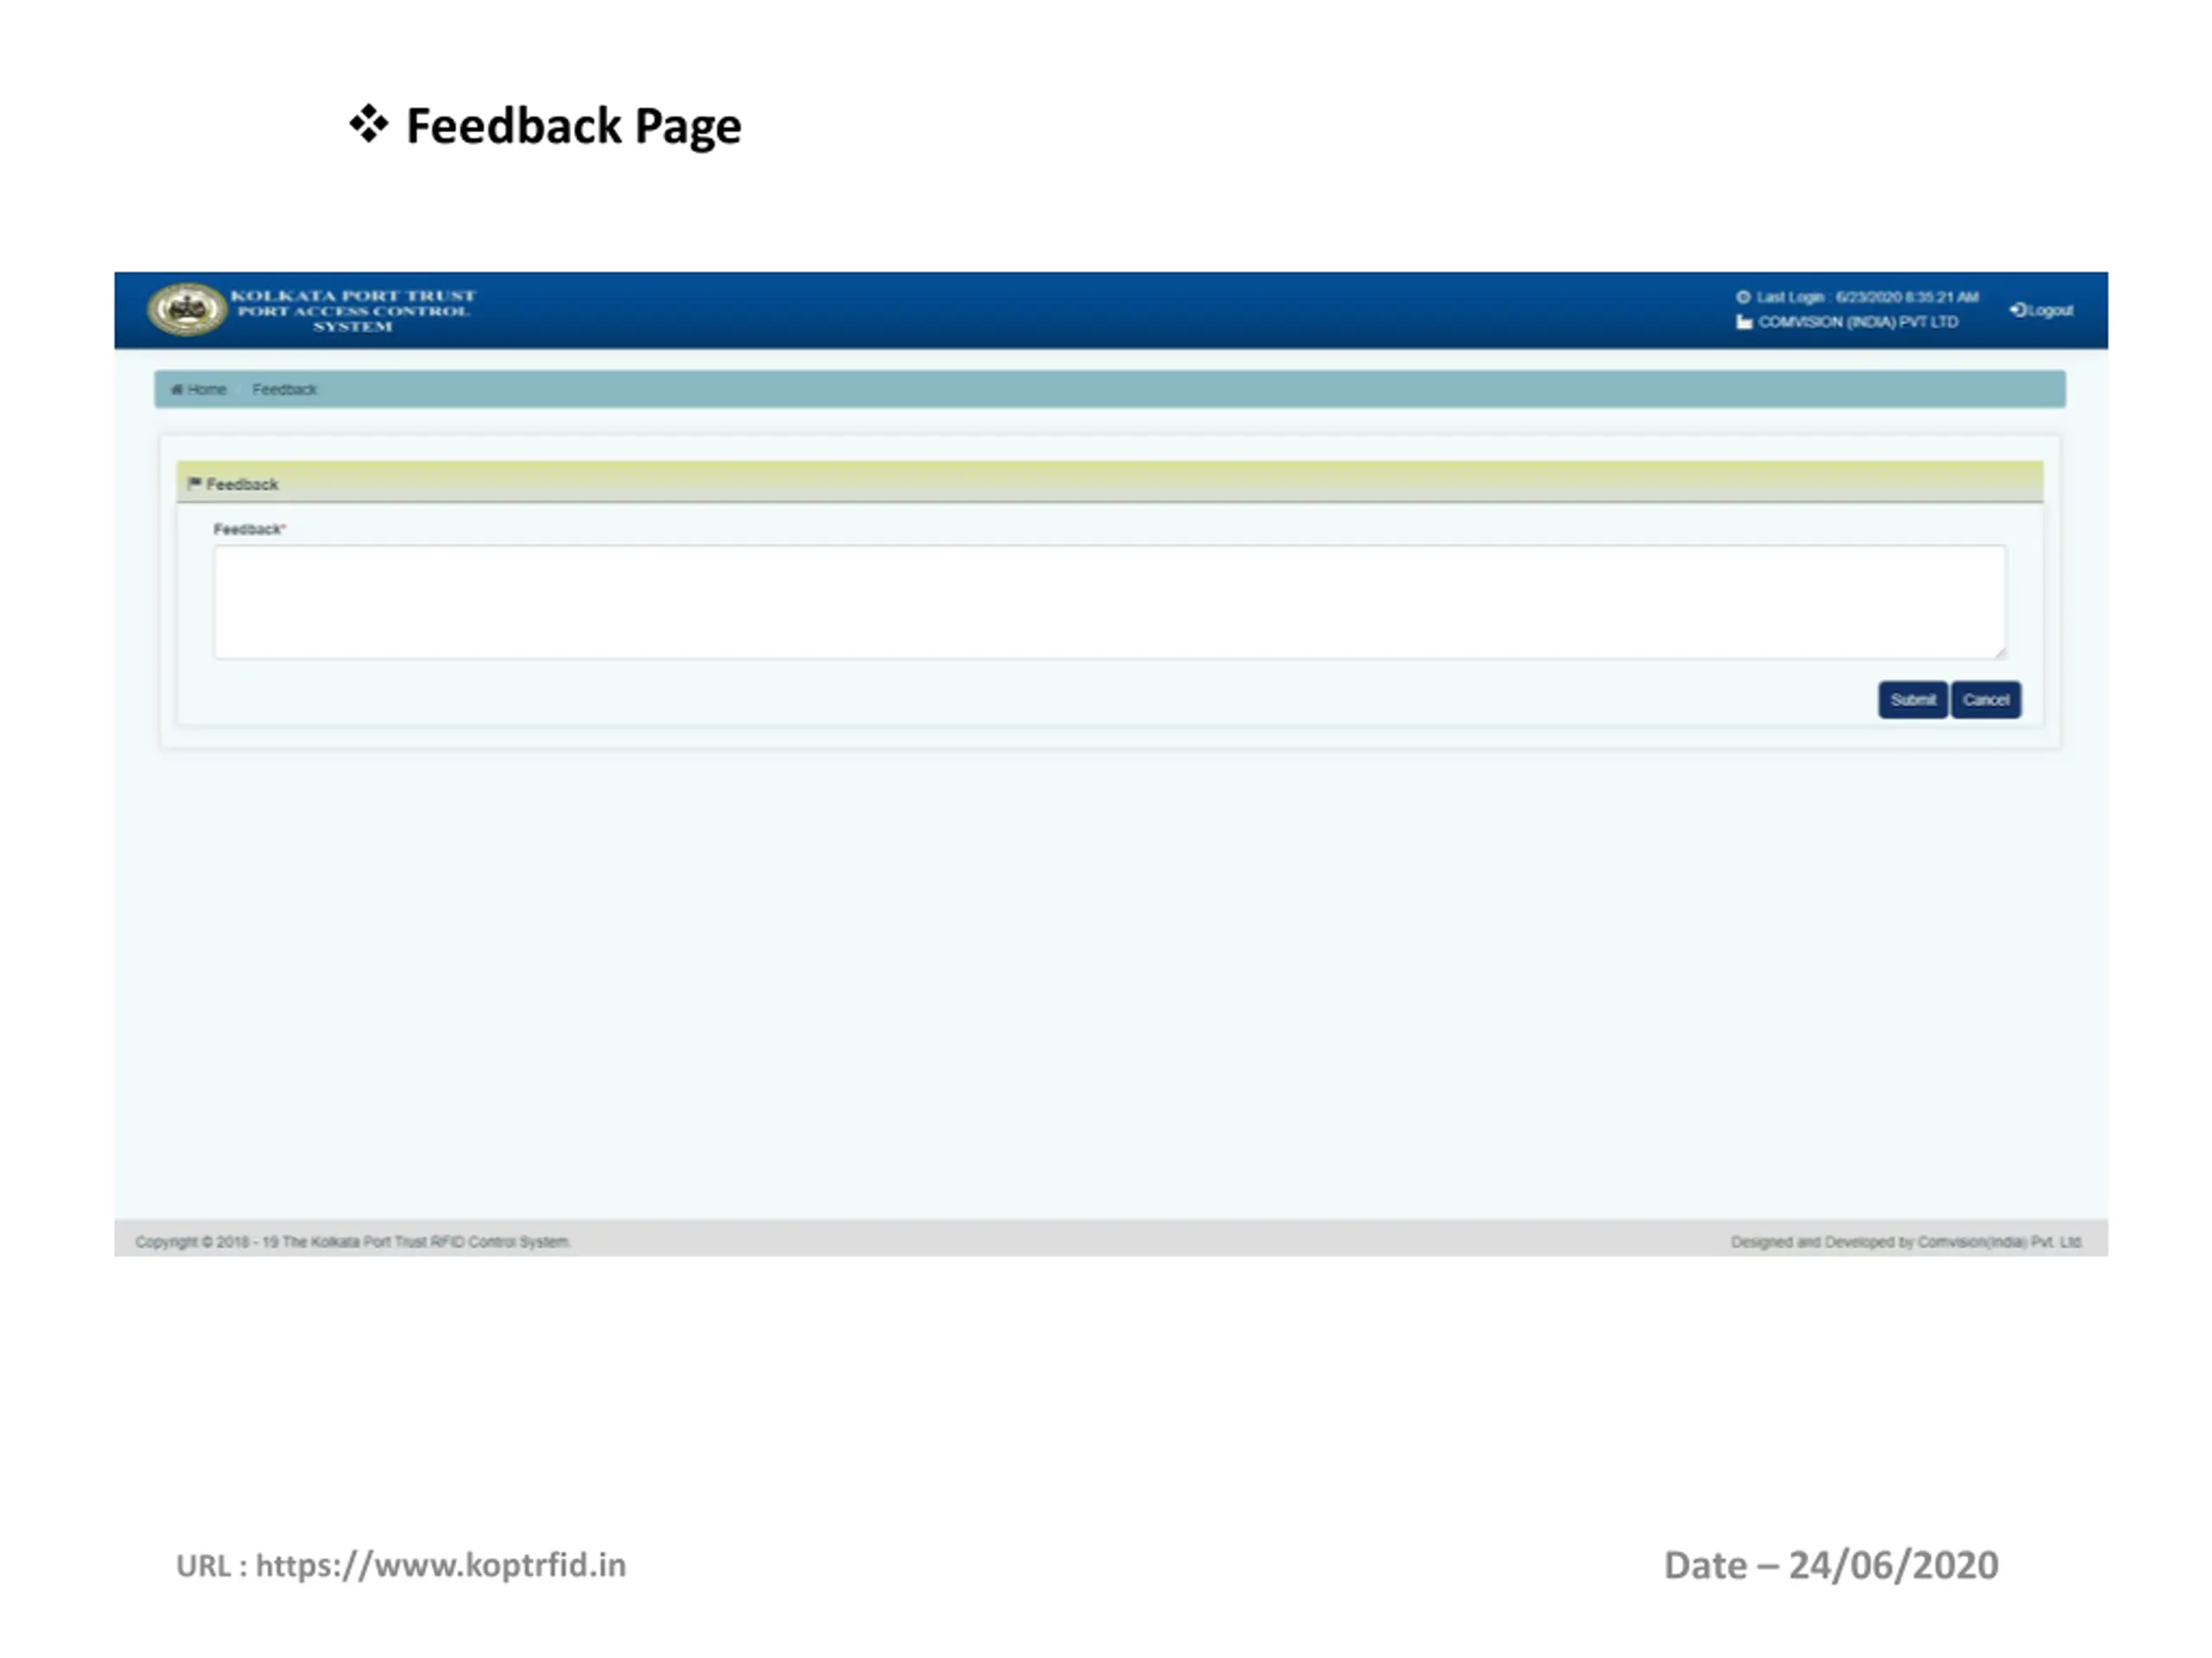
Task: Click the copyright notice in the footer
Action: pyautogui.click(x=353, y=1241)
